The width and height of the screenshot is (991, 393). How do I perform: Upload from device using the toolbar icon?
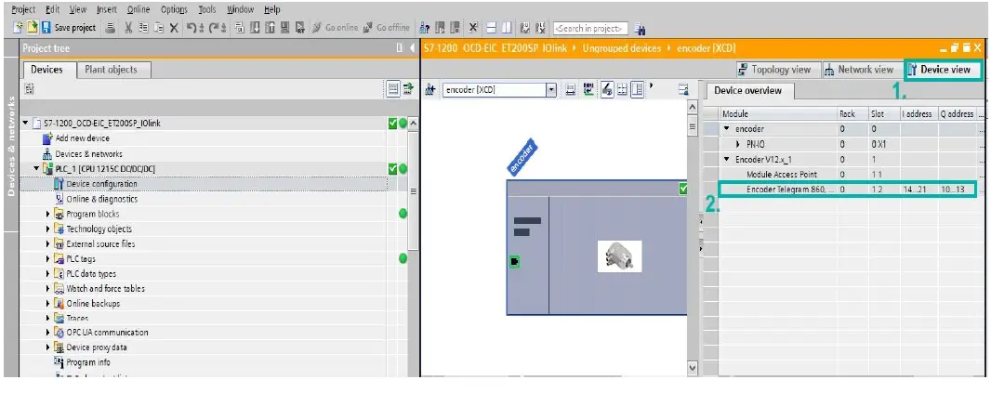pos(270,27)
